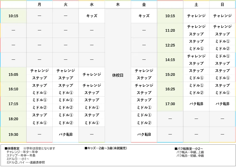Select Saturday 12:25 ステップ ミドル① class

(196, 45)
